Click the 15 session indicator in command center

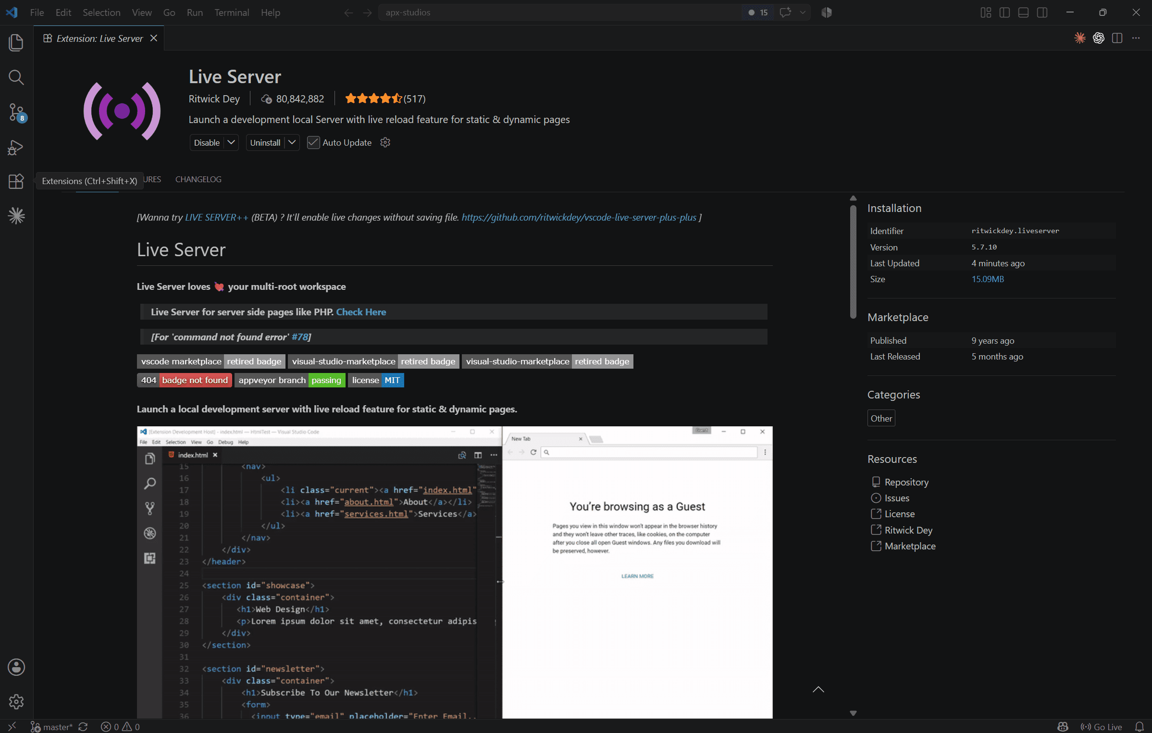[x=758, y=12]
